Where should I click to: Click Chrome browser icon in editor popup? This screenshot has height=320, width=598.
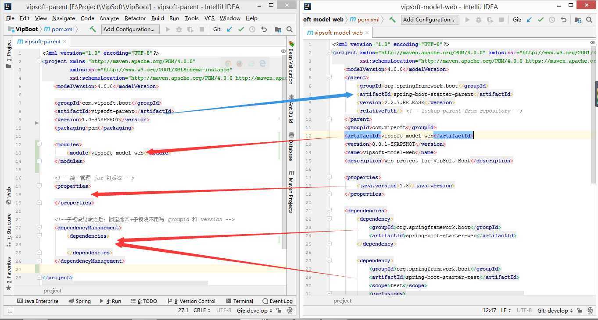coord(228,63)
